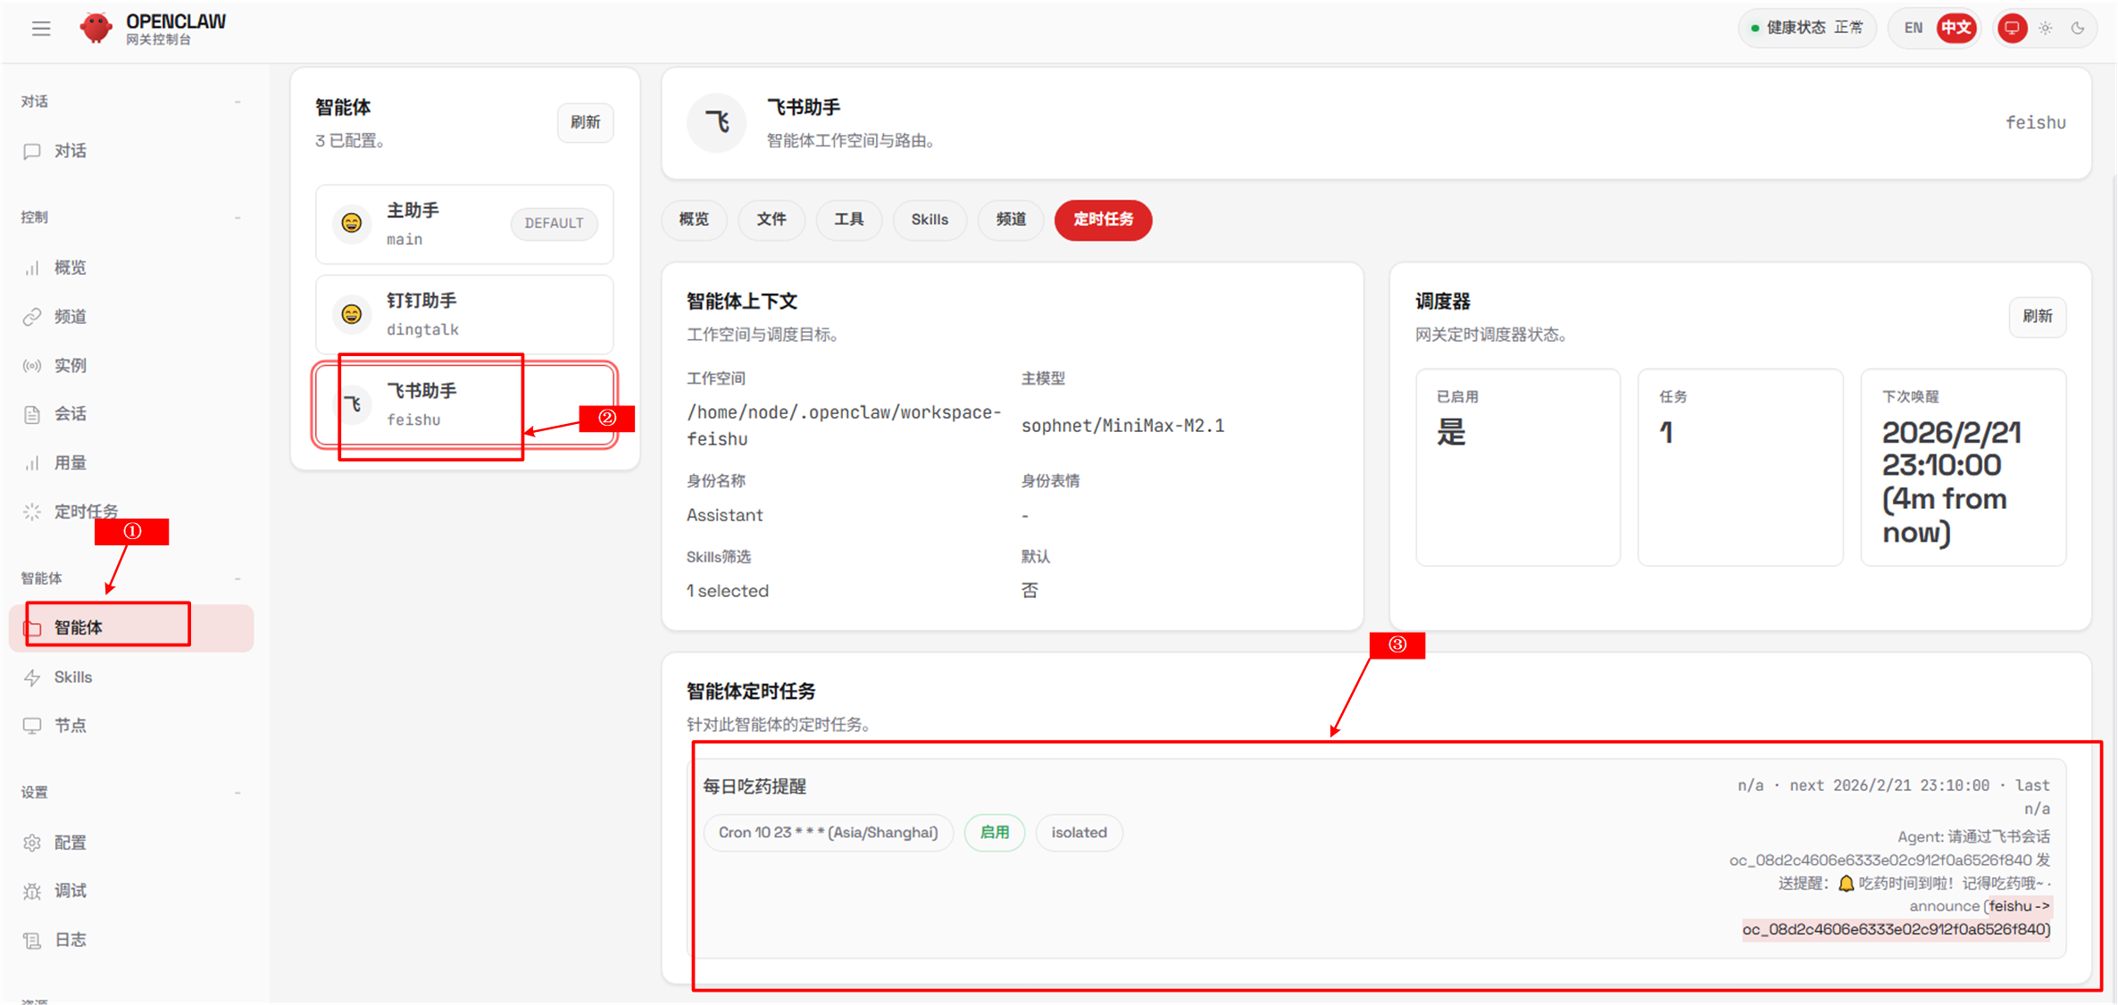Click the 飞 avatar in the agent header
The width and height of the screenshot is (2118, 1005).
tap(717, 122)
